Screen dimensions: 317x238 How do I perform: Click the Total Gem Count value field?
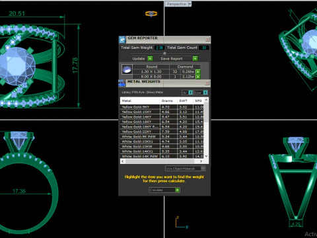(204, 48)
